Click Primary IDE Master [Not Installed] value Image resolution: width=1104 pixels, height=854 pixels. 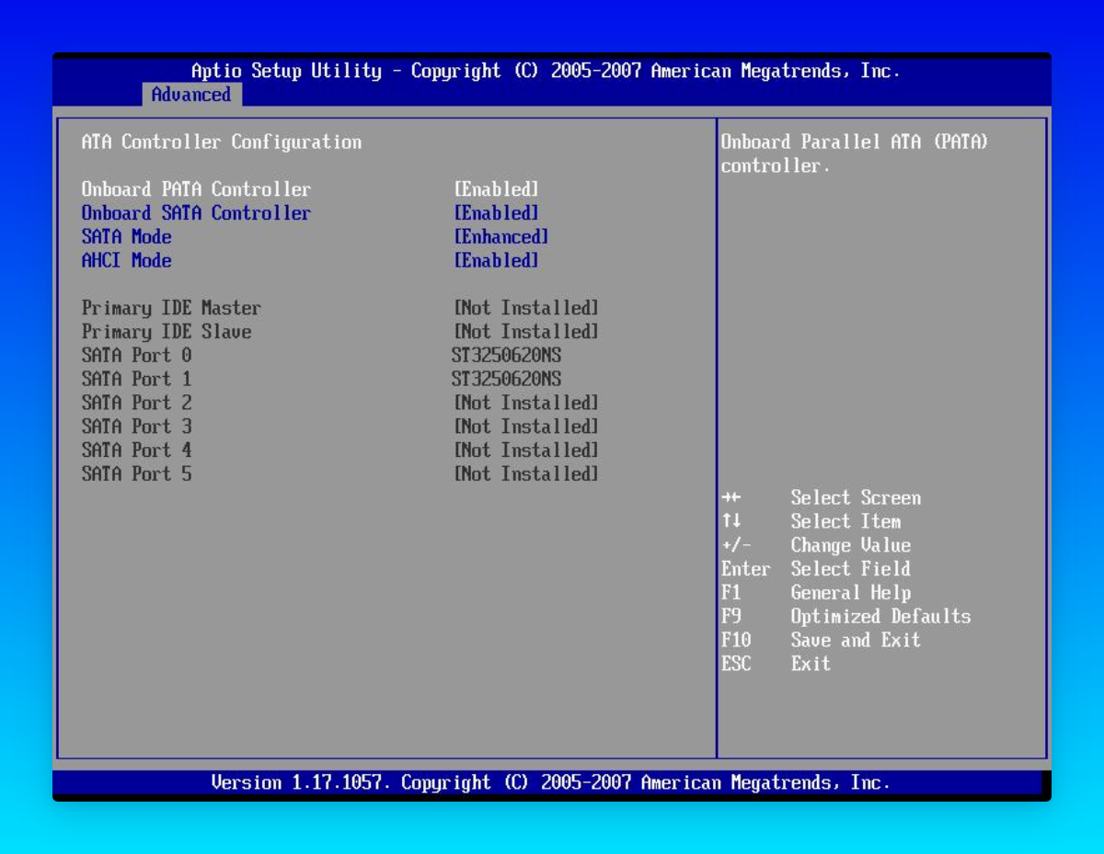click(526, 308)
